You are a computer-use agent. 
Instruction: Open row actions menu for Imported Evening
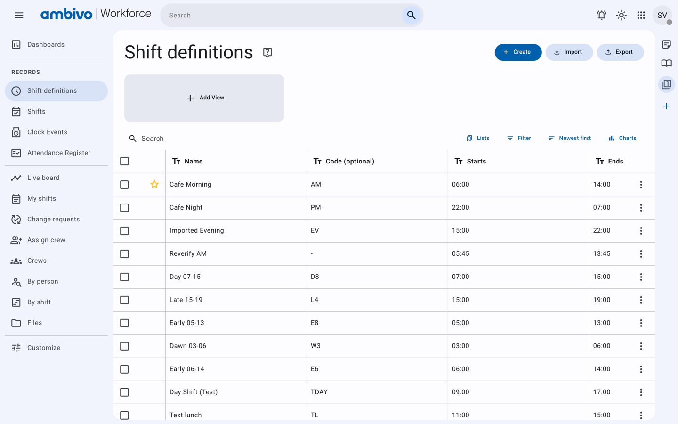pos(641,231)
